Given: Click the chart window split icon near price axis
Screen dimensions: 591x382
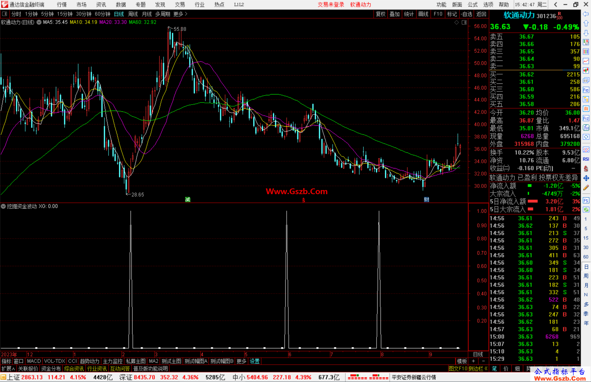Looking at the screenshot, I should coord(464,22).
